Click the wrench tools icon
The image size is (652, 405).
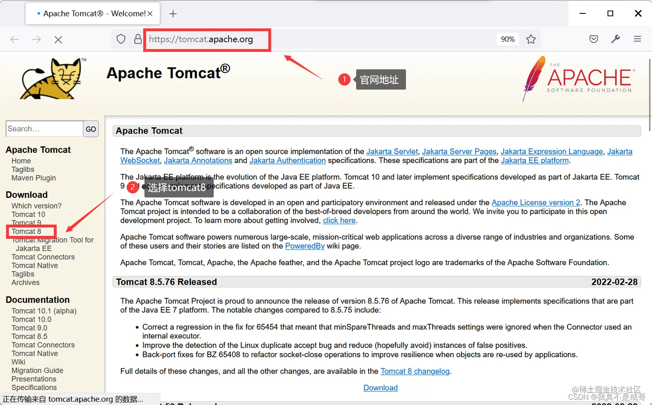pyautogui.click(x=616, y=39)
